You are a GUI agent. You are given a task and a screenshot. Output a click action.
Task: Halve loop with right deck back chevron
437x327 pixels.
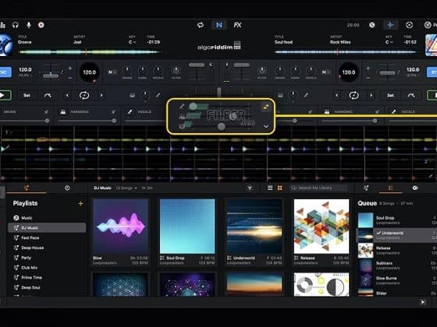(x=337, y=95)
